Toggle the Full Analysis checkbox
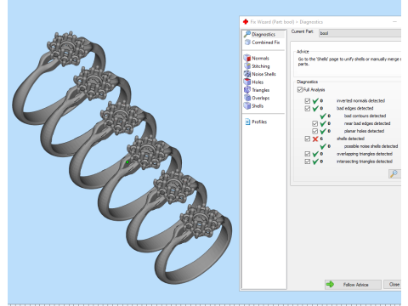The image size is (408, 306). (x=300, y=90)
